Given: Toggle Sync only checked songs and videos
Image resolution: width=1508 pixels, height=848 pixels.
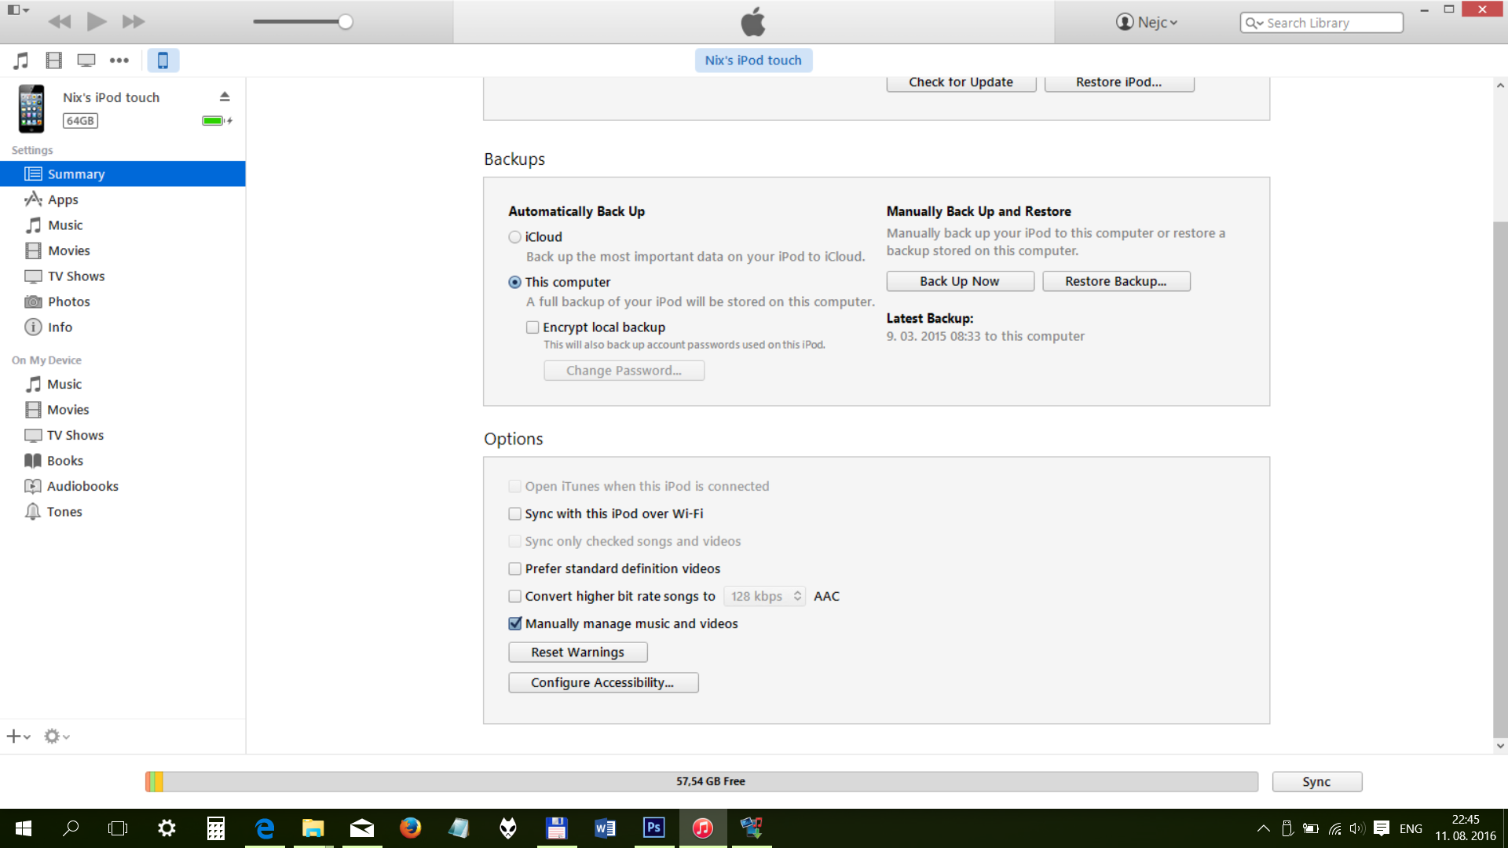Looking at the screenshot, I should click(x=514, y=541).
